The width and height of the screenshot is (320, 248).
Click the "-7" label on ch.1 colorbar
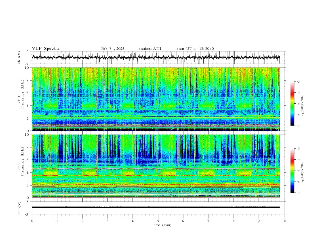coord(298,126)
